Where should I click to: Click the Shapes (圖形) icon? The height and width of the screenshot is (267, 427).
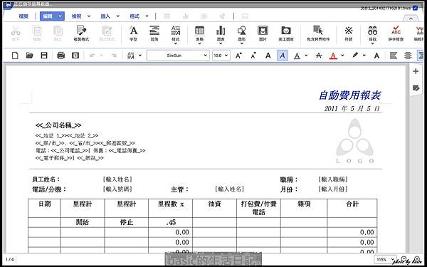241,31
